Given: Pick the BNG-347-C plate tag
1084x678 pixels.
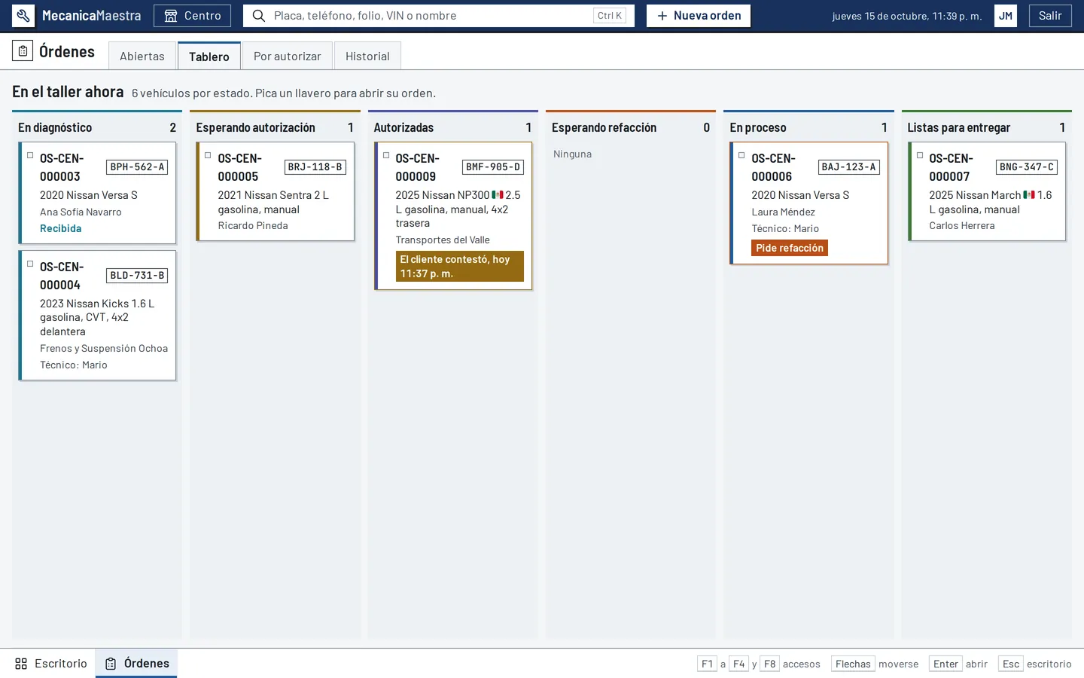Looking at the screenshot, I should (x=1027, y=167).
